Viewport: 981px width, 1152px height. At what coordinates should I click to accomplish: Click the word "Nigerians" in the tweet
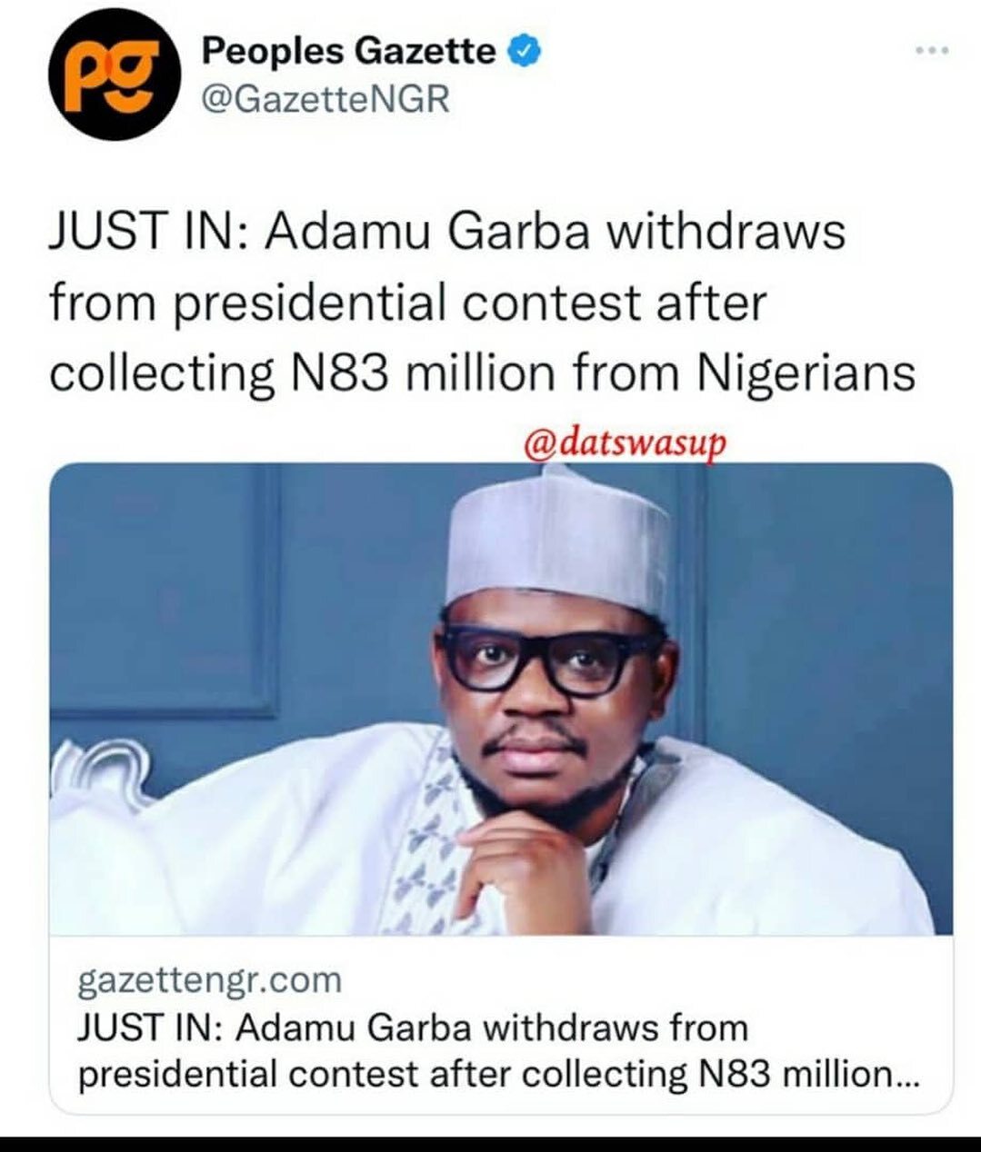coord(806,373)
